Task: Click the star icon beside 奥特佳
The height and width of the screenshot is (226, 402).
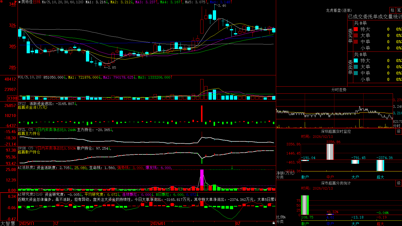Action: 19,2
